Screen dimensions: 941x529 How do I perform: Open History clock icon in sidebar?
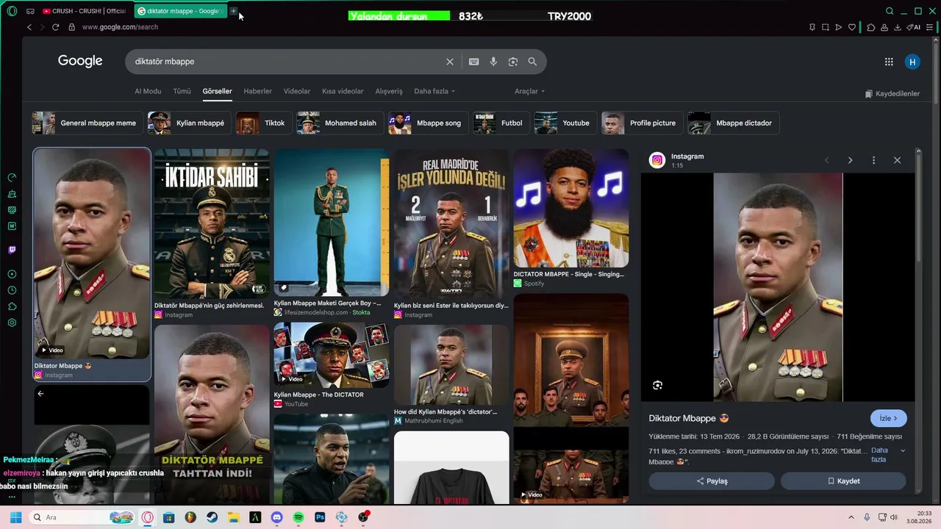pos(12,290)
